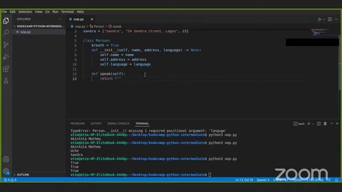Expand the OUTLINE section
Image resolution: width=342 pixels, height=192 pixels.
(x=23, y=174)
